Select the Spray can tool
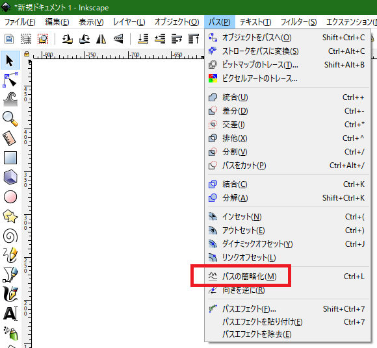Image resolution: width=377 pixels, height=348 pixels. (11, 333)
